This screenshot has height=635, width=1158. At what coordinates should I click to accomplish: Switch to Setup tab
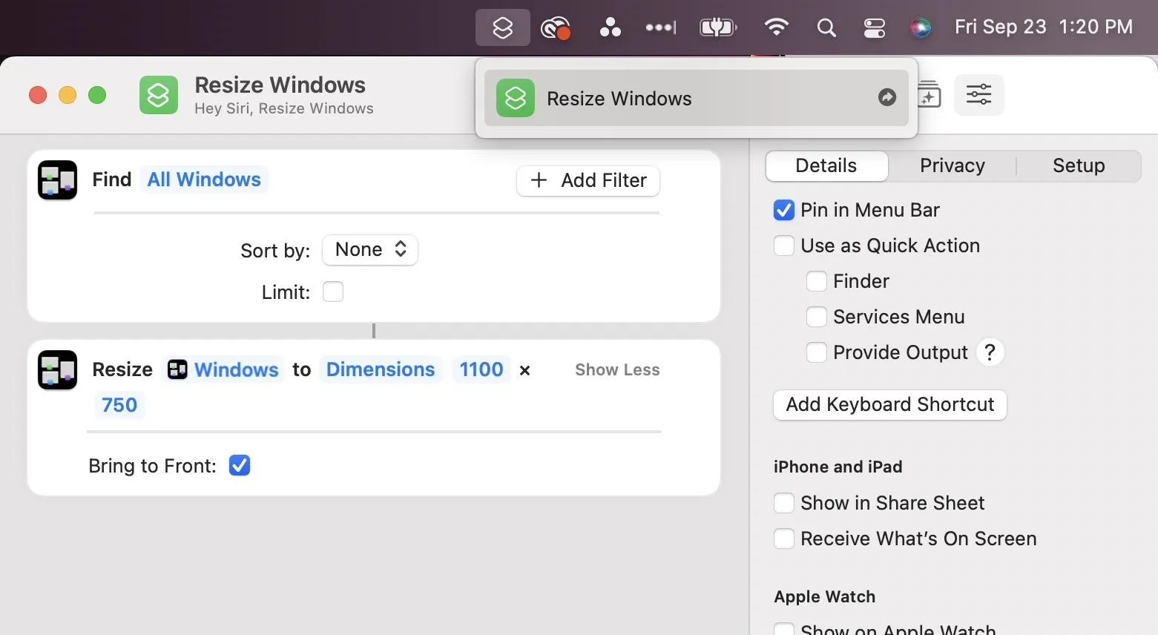[x=1079, y=165]
